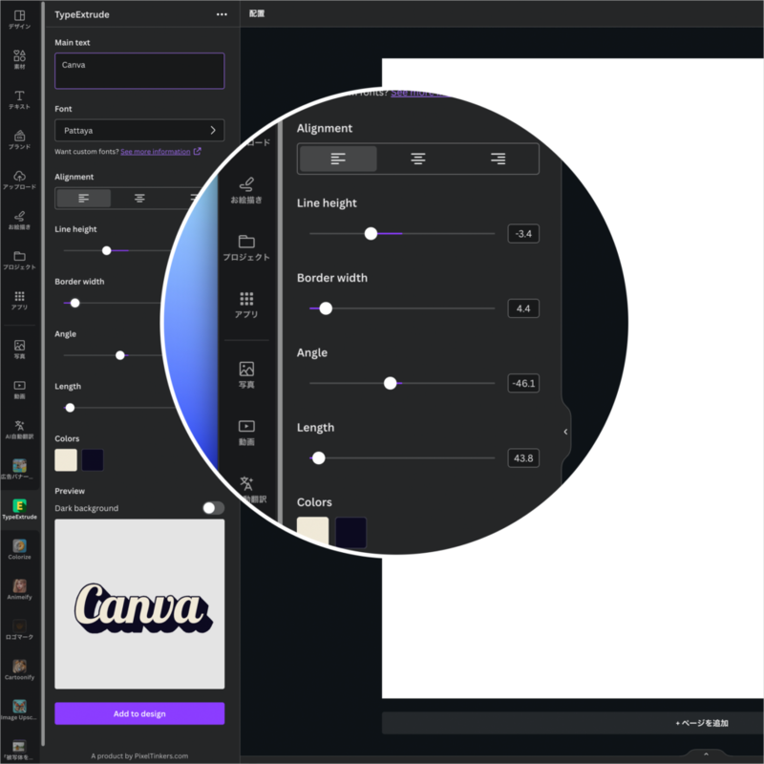Collapse side panel with the chevron handle

coord(565,432)
